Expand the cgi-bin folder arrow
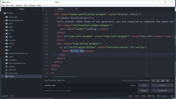 pos(4,30)
